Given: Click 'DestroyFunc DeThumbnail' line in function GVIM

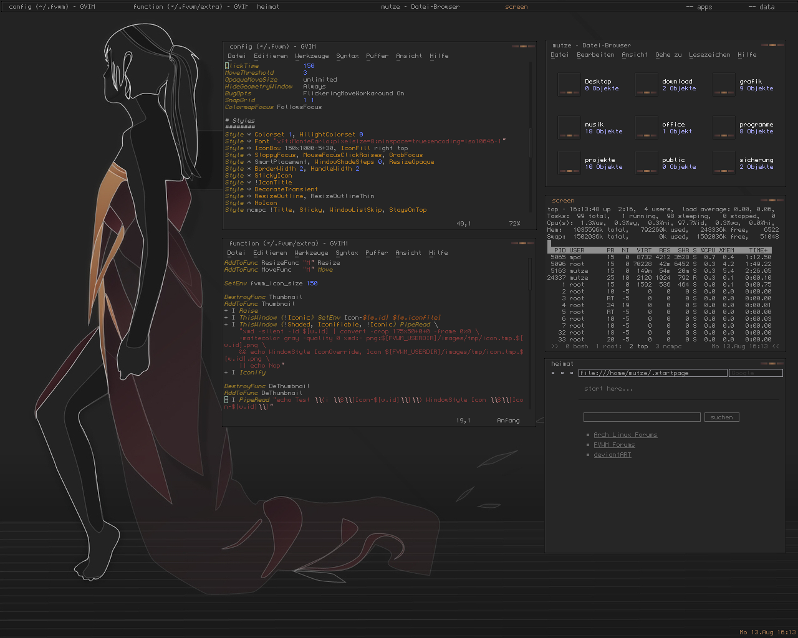Looking at the screenshot, I should (267, 386).
